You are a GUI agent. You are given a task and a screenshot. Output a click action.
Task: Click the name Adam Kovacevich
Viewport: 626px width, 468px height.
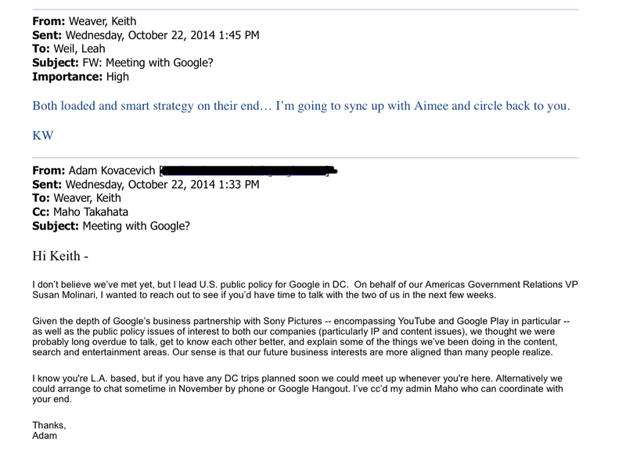[112, 171]
